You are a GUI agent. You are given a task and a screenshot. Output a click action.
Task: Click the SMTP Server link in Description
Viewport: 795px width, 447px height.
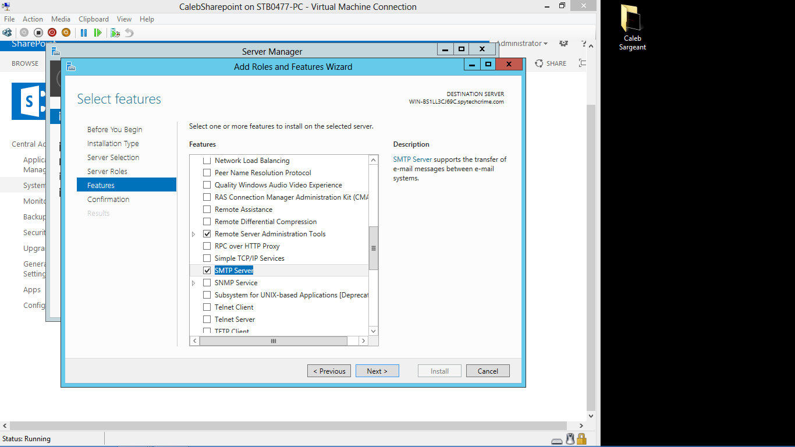[413, 159]
